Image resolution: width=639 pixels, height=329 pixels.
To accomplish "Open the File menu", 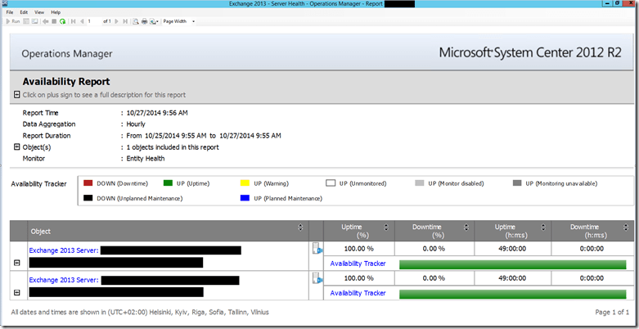I will [11, 12].
